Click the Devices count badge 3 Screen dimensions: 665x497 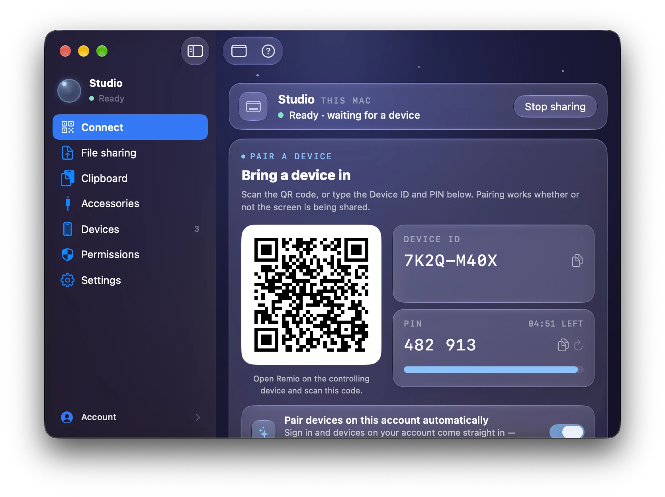coord(197,229)
